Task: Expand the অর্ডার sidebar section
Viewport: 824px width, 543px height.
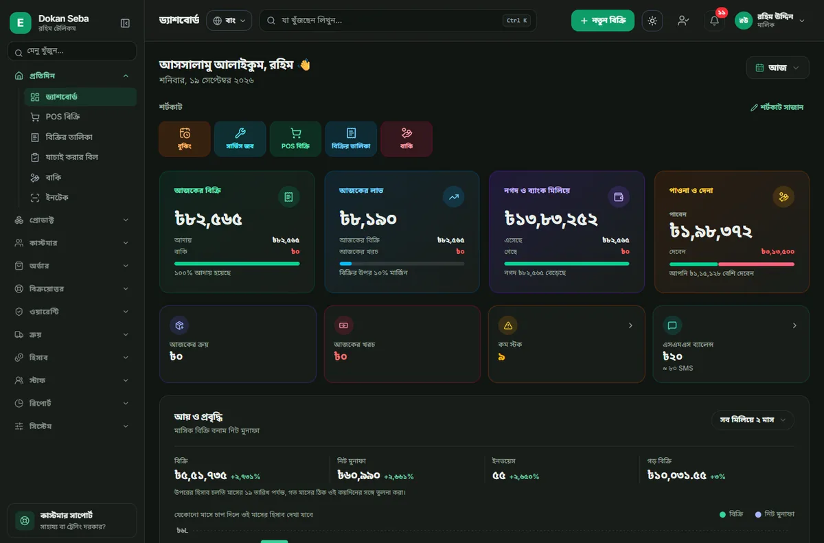Action: [x=72, y=266]
